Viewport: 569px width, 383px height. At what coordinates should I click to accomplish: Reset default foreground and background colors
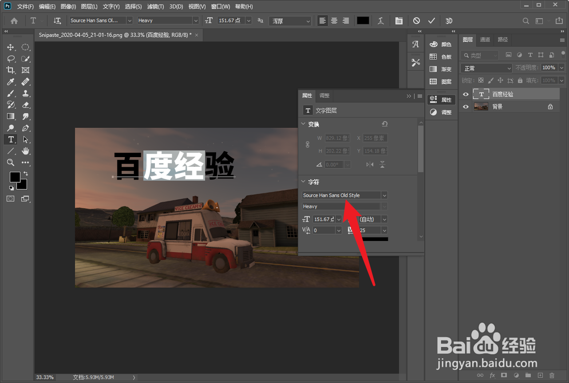tap(12, 188)
